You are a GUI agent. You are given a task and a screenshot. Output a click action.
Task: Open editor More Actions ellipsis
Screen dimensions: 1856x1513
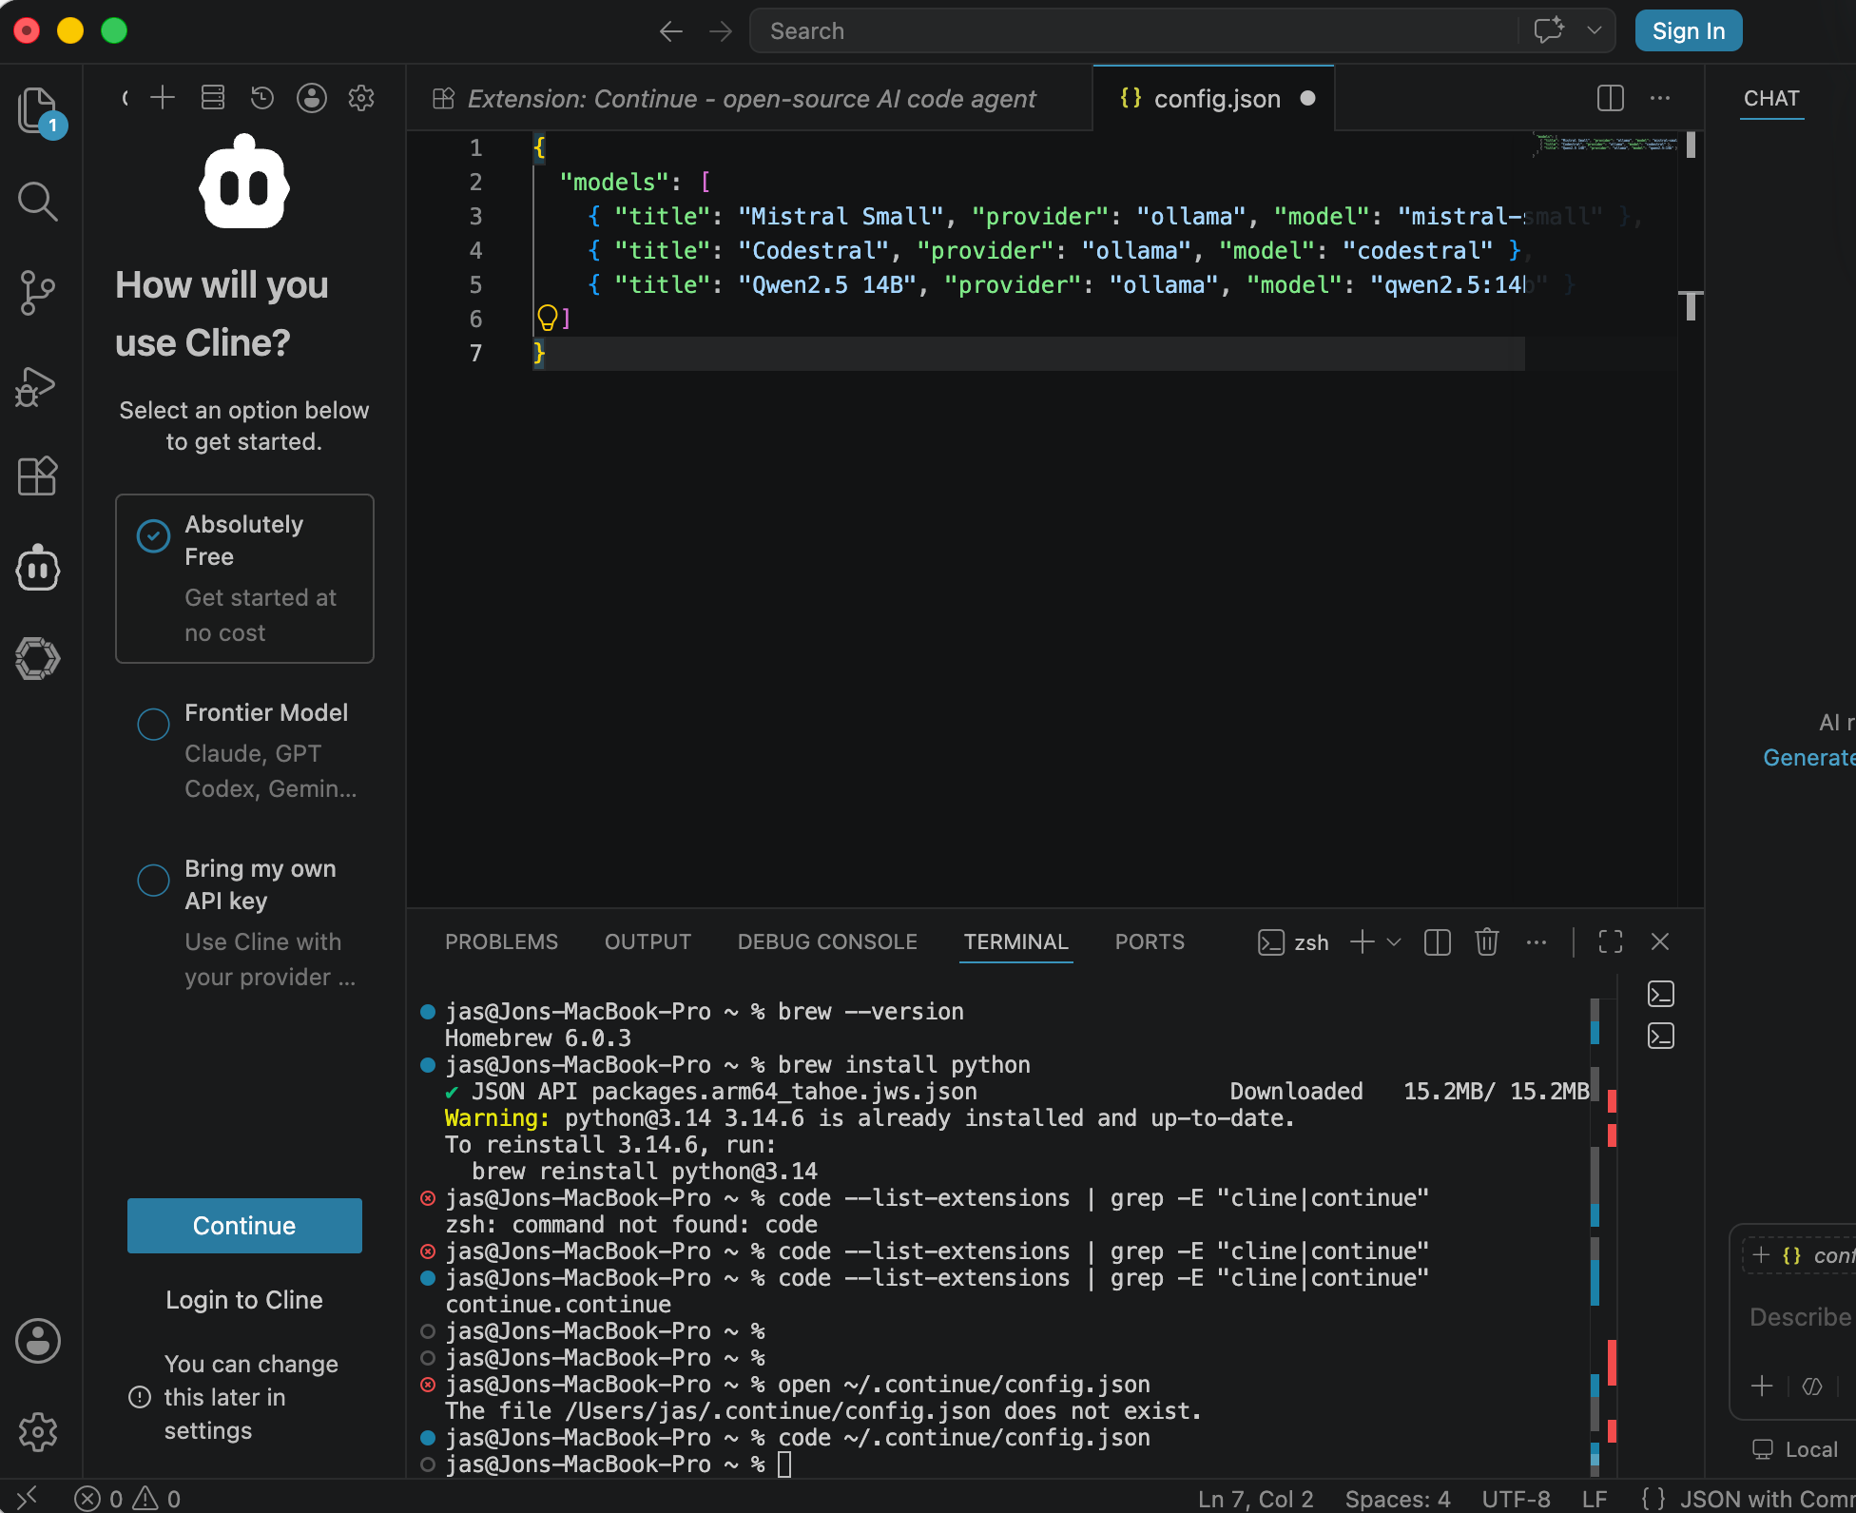(1660, 98)
